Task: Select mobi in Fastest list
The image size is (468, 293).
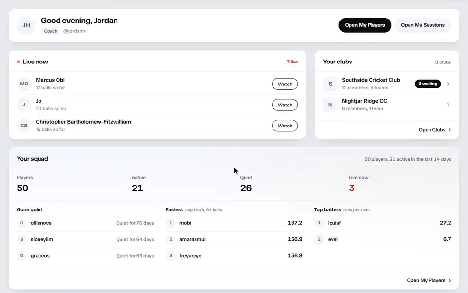Action: 185,223
